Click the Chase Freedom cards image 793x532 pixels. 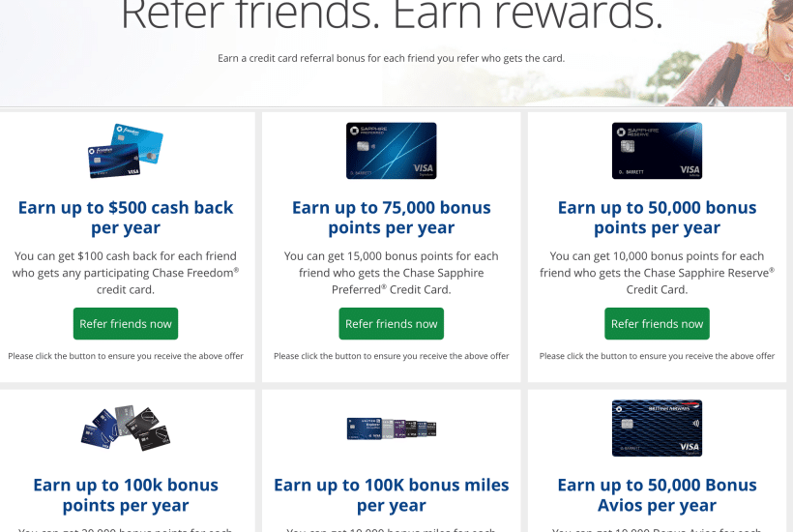point(126,151)
